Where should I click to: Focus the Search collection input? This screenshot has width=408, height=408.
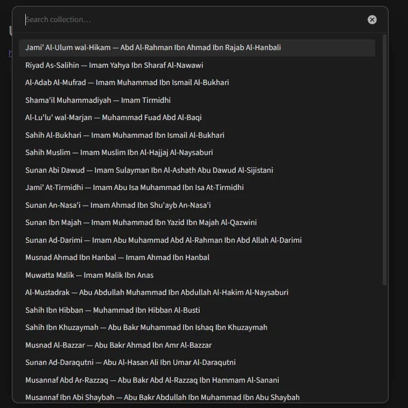pyautogui.click(x=193, y=19)
